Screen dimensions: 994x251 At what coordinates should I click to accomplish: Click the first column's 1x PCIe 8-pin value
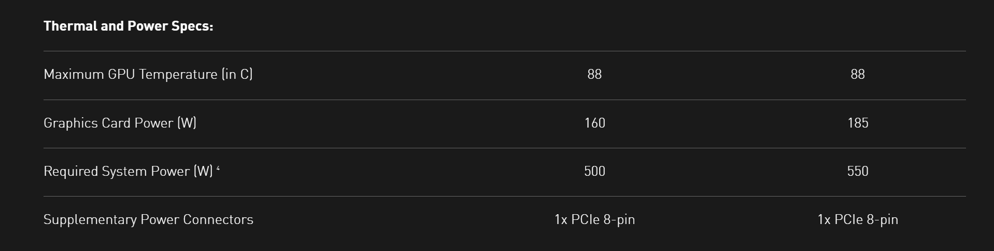[594, 219]
